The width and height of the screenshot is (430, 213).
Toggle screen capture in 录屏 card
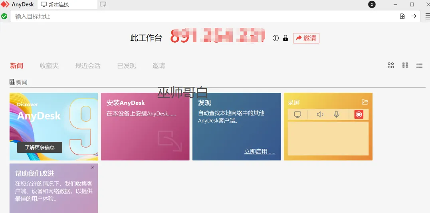pos(297,114)
